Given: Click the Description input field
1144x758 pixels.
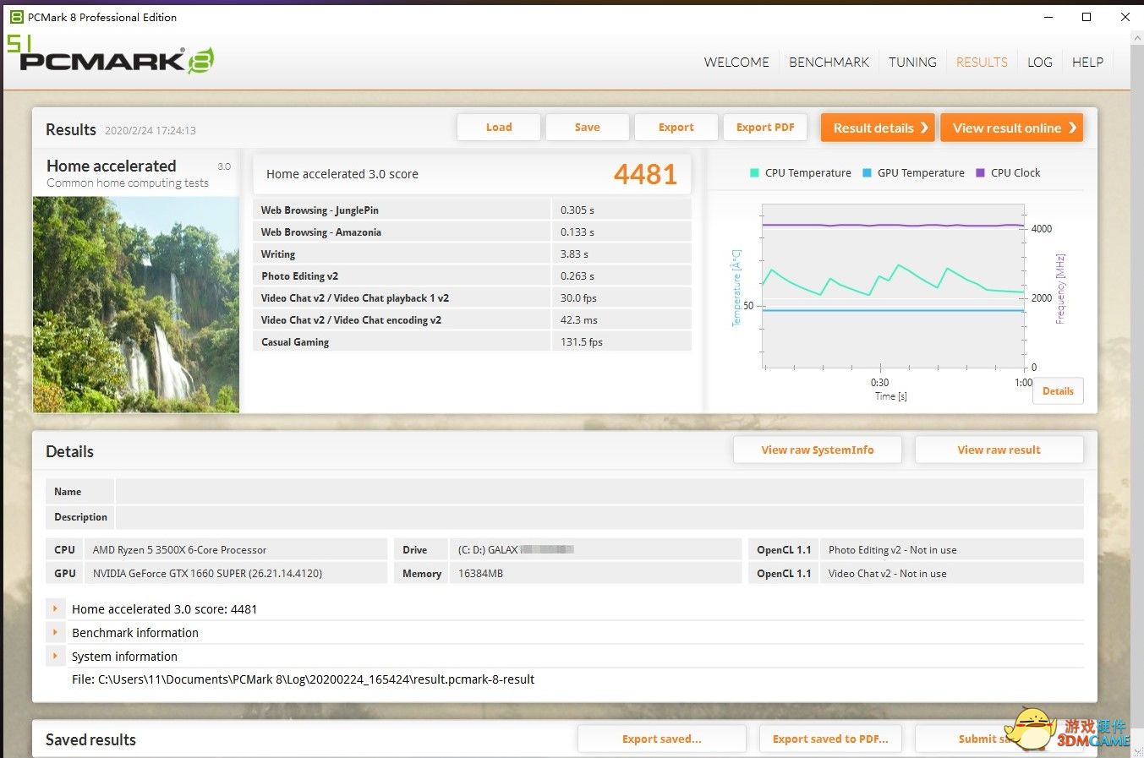Looking at the screenshot, I should 599,517.
